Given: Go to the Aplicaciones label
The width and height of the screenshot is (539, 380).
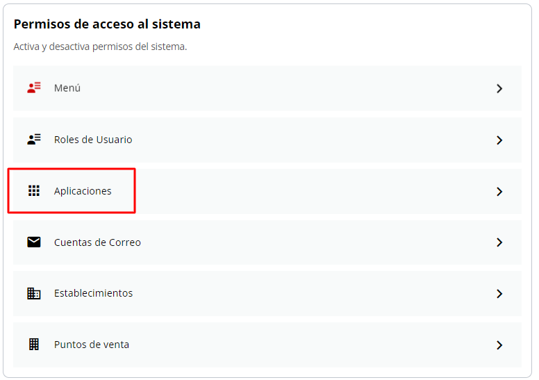Looking at the screenshot, I should pyautogui.click(x=83, y=191).
